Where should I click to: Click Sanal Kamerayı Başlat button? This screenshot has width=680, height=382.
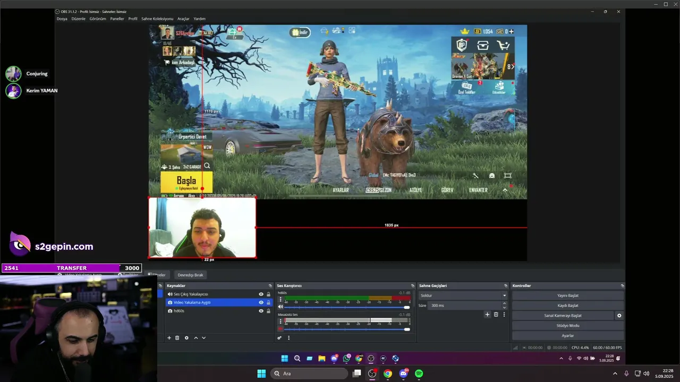pos(563,316)
